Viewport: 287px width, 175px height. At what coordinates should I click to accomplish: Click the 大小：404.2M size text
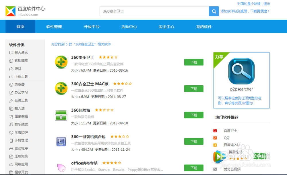click(82, 150)
